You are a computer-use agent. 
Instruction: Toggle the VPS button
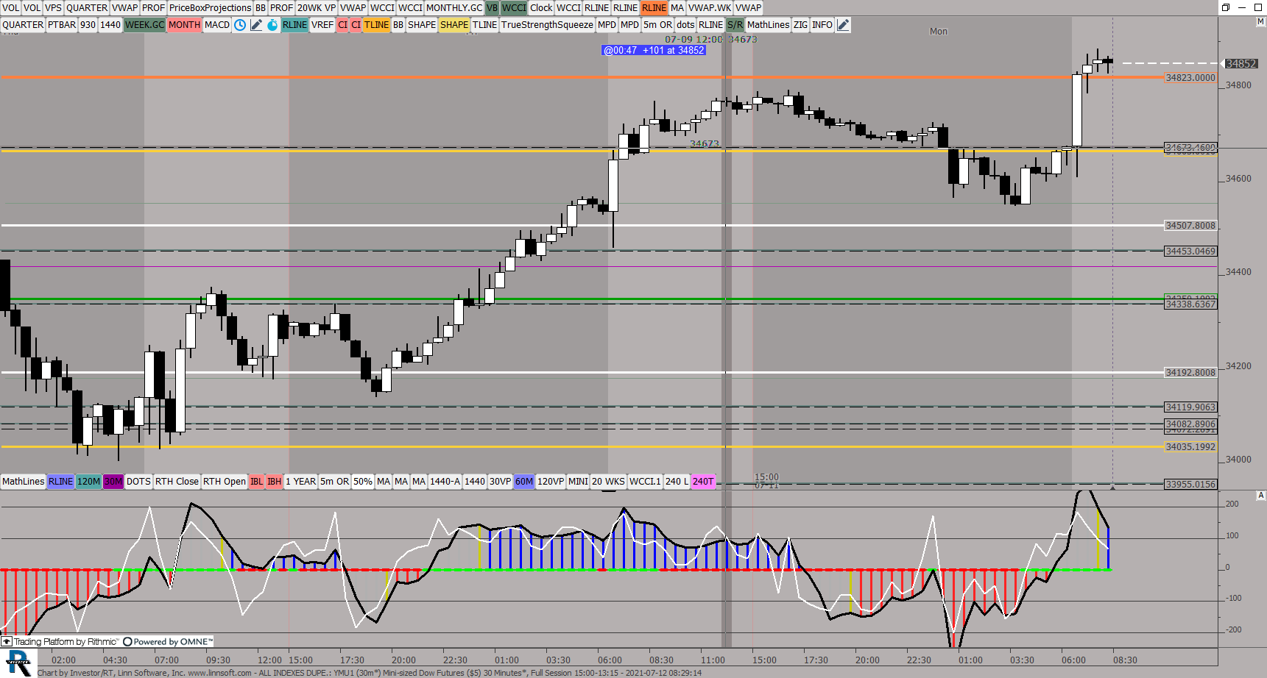click(53, 7)
